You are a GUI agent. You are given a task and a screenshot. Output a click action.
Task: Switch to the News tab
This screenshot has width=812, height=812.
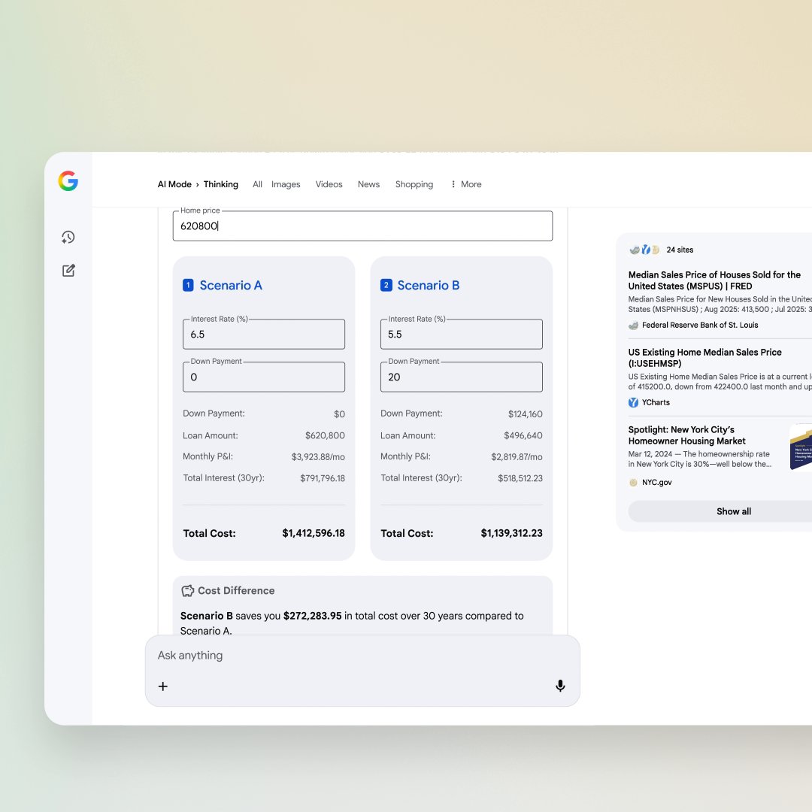point(368,184)
